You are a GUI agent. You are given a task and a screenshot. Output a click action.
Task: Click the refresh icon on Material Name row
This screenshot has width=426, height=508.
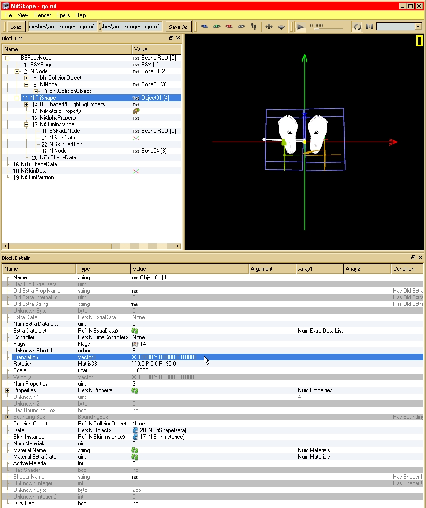(x=135, y=450)
